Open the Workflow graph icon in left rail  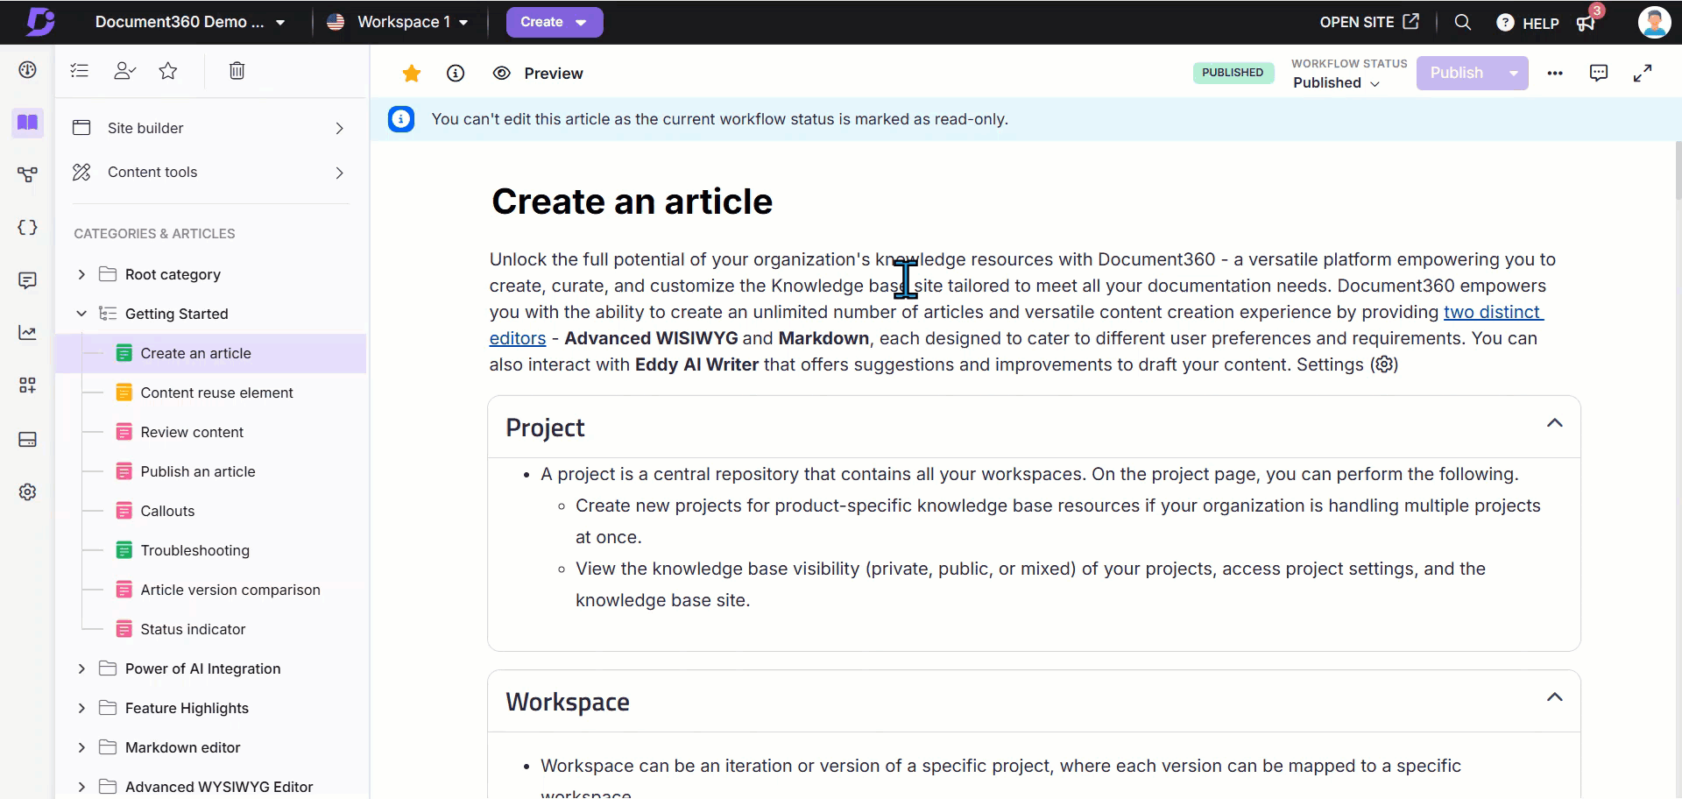[27, 174]
